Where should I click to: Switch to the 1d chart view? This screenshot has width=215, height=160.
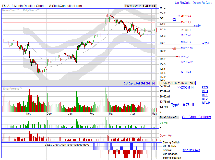click(153, 83)
